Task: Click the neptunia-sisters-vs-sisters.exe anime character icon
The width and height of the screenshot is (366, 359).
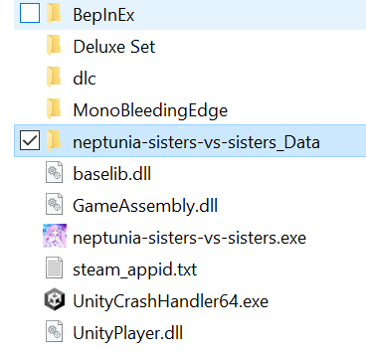Action: pyautogui.click(x=55, y=236)
